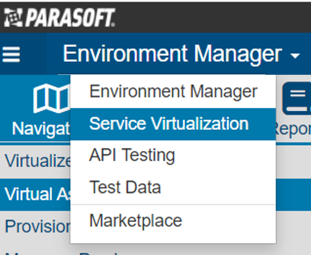Choose Service Virtualization menu entry
The width and height of the screenshot is (311, 255).
coord(173,124)
